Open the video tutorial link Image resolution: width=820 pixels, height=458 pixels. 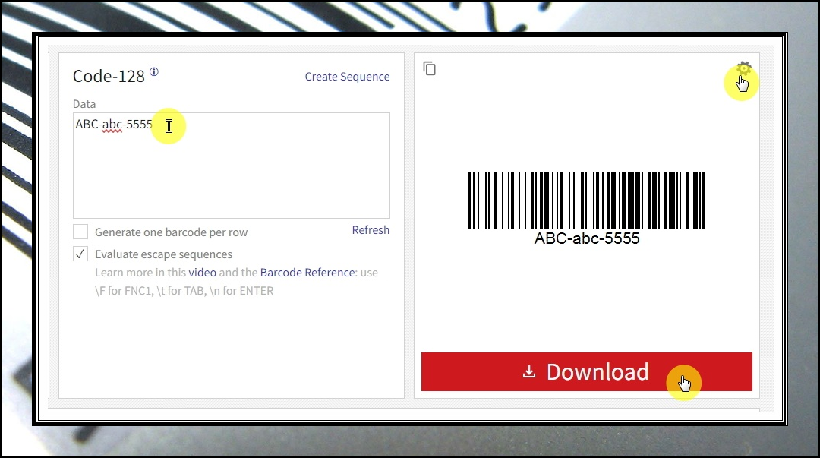click(x=203, y=272)
